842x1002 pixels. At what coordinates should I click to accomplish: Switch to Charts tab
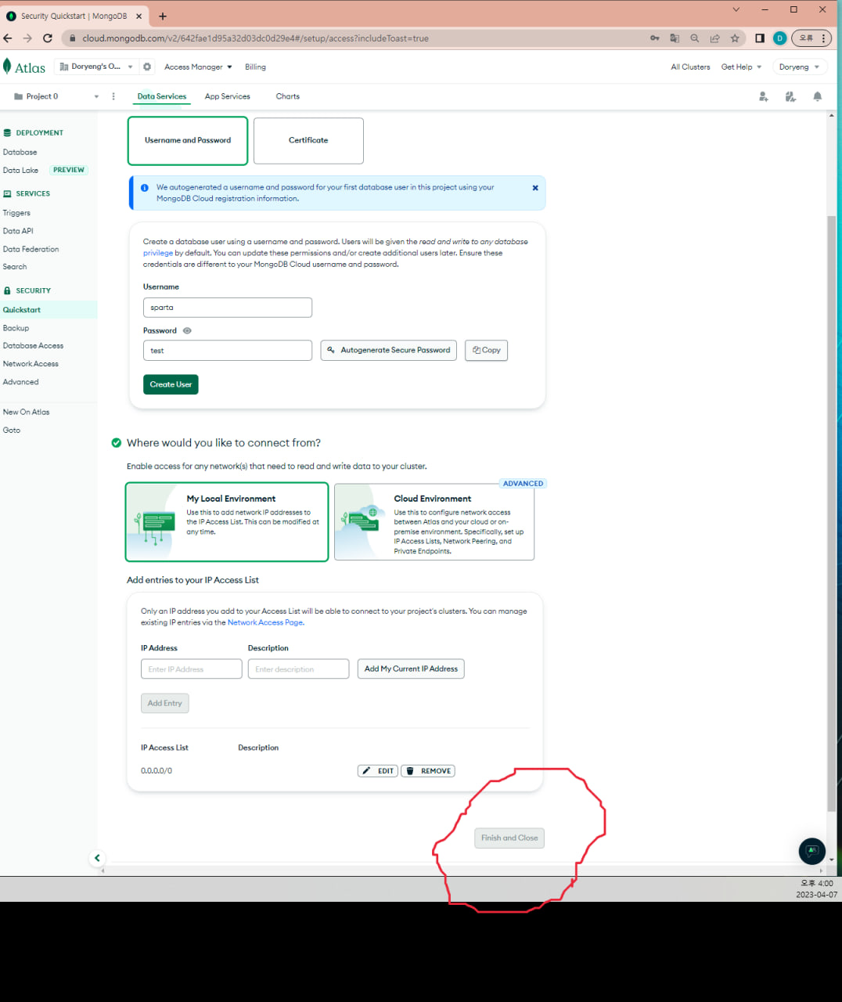(288, 96)
